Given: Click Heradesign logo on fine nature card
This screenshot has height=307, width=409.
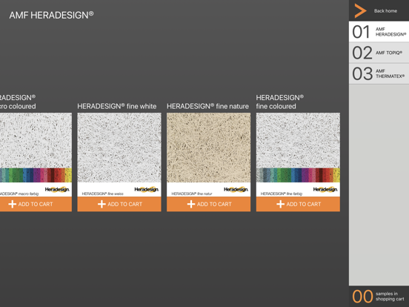Looking at the screenshot, I should [x=236, y=189].
